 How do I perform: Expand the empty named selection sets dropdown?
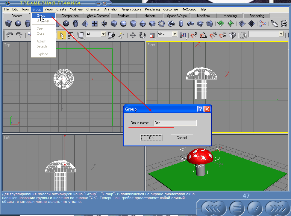click(266, 34)
